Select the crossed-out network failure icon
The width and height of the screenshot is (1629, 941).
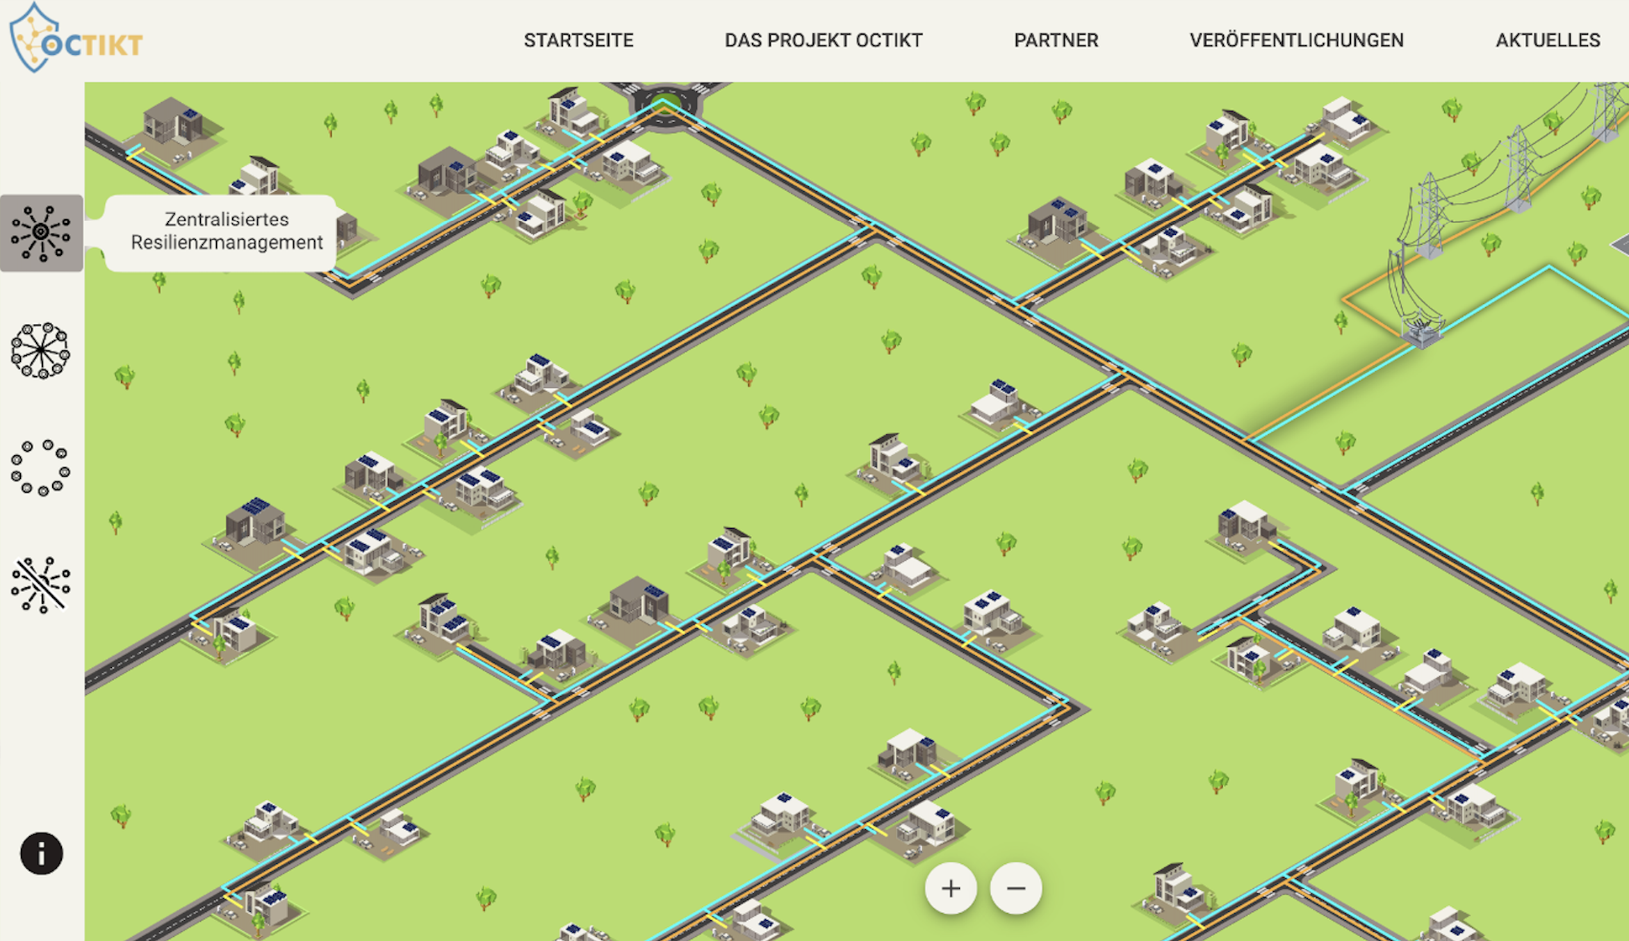(41, 585)
